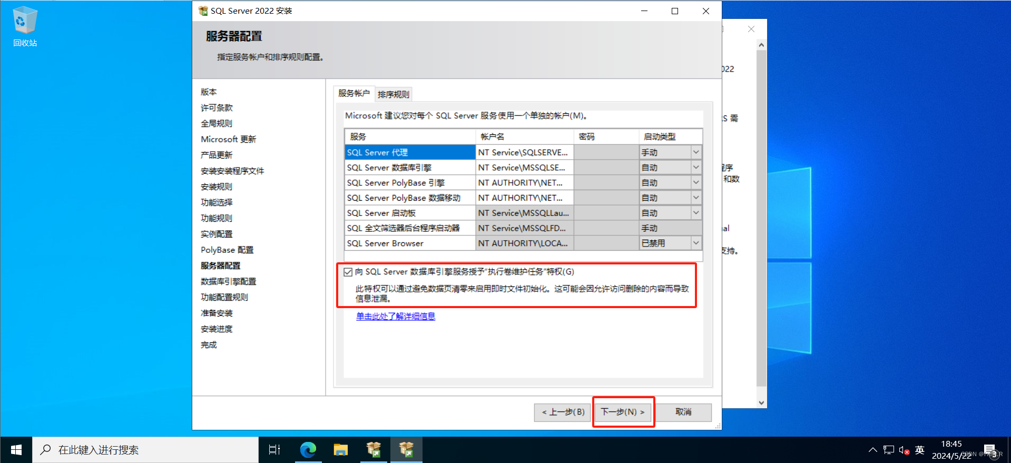Viewport: 1011px width, 463px height.
Task: Click the background window vertical scrollbar thumb
Action: click(761, 219)
